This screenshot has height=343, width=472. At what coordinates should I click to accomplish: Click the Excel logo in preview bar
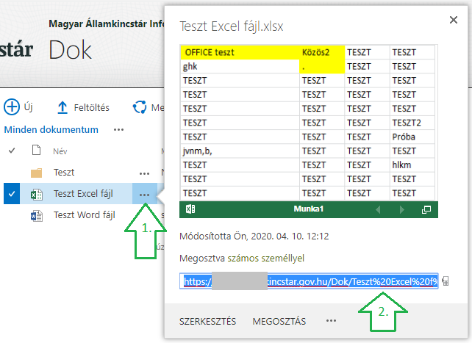190,209
